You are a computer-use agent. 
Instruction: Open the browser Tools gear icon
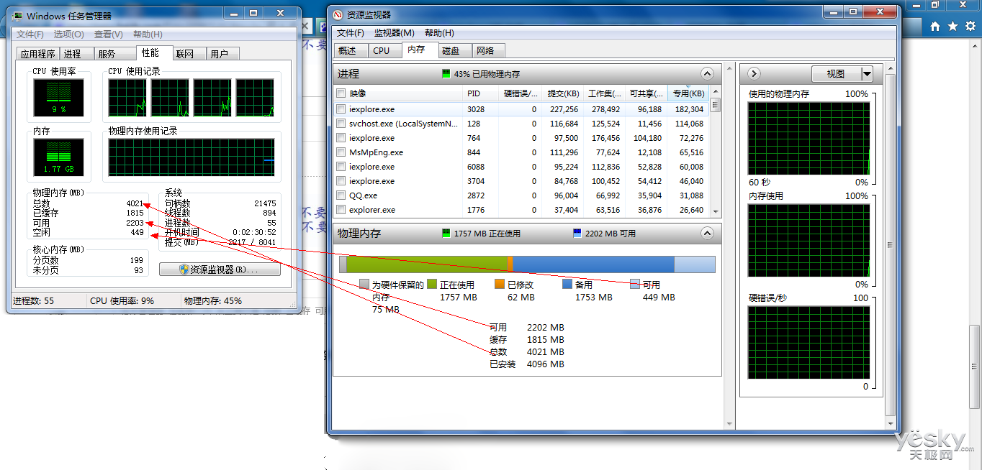pyautogui.click(x=970, y=26)
